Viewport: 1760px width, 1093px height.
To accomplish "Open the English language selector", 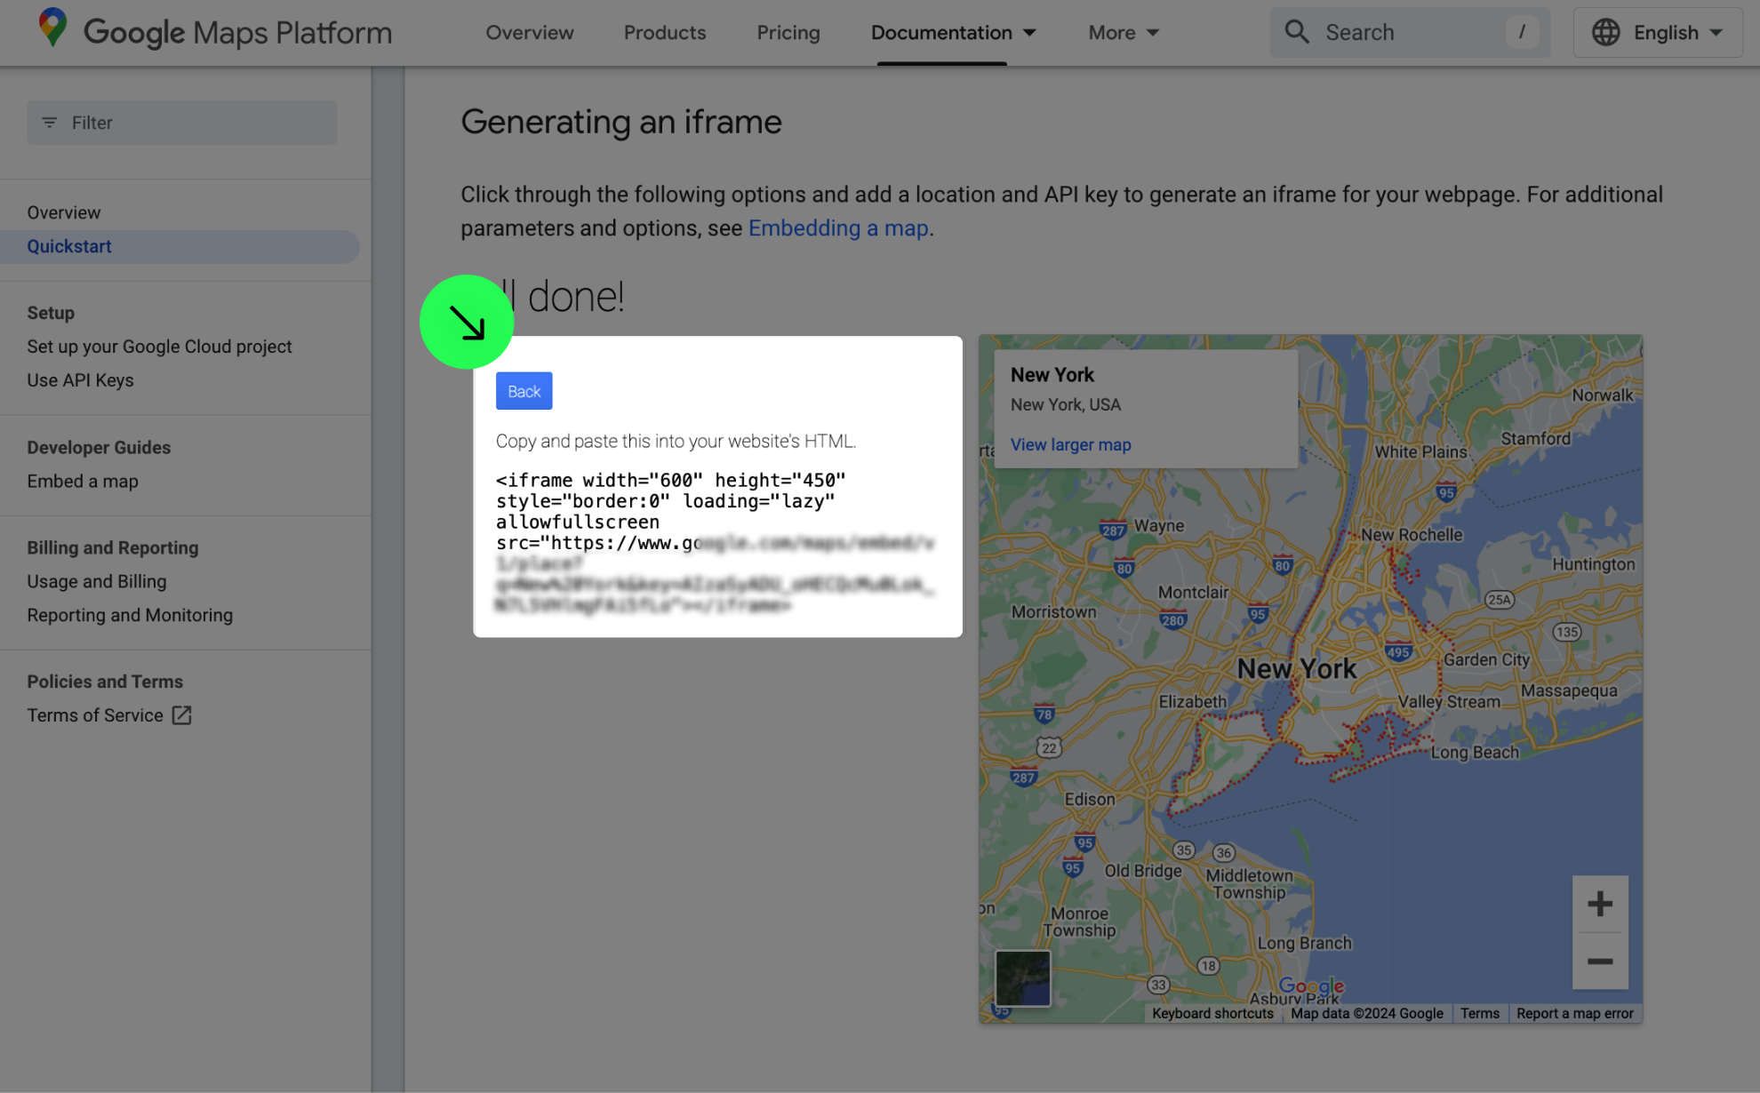I will click(1659, 33).
